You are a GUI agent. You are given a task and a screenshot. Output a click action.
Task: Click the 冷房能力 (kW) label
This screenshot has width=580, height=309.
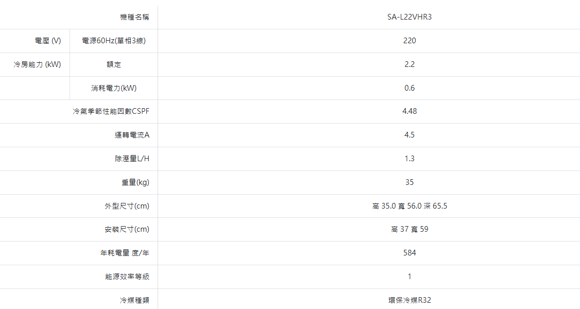coord(37,64)
